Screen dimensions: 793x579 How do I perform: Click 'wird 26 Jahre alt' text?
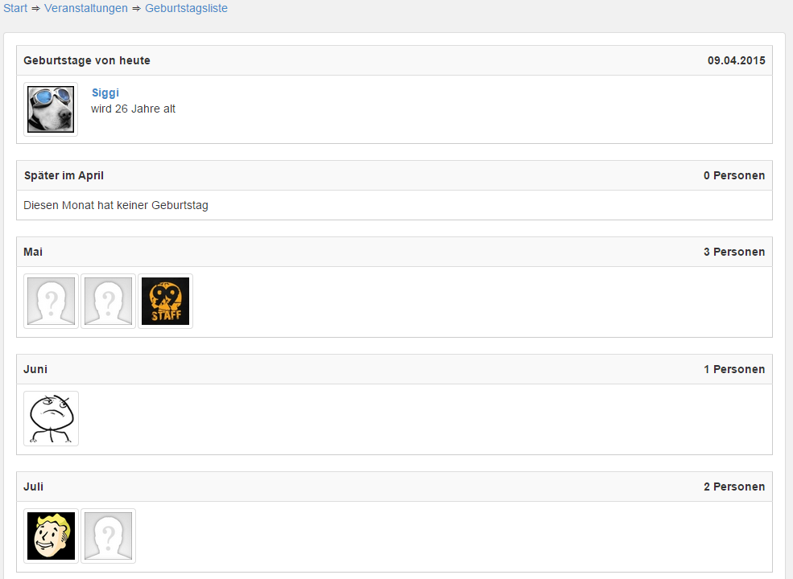pos(133,109)
